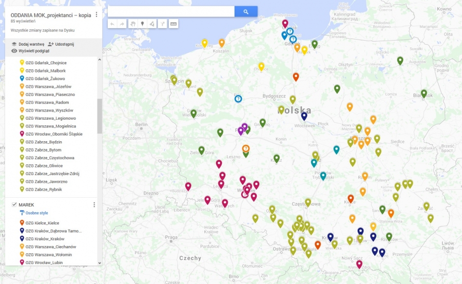Click the green map marker at Elbląg
The height and width of the screenshot is (284, 462).
coord(315,44)
